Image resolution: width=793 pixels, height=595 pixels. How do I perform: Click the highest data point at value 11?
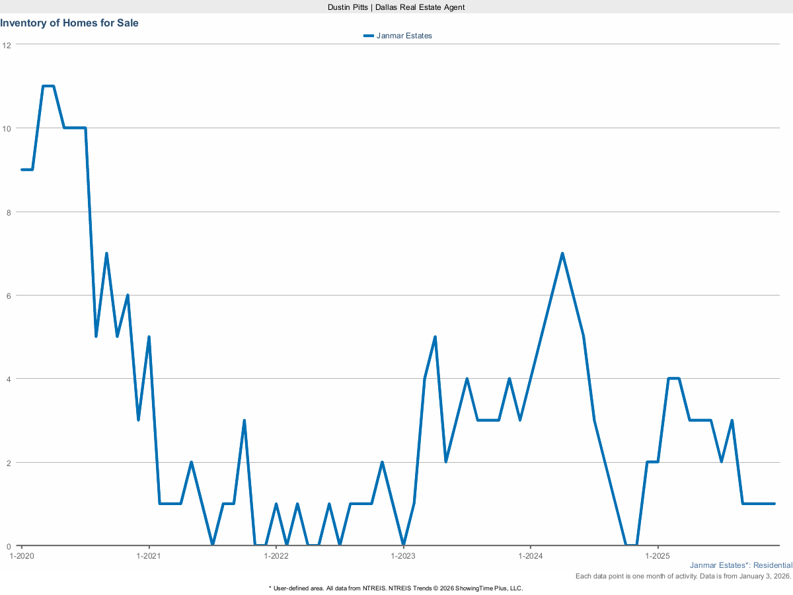coord(50,86)
